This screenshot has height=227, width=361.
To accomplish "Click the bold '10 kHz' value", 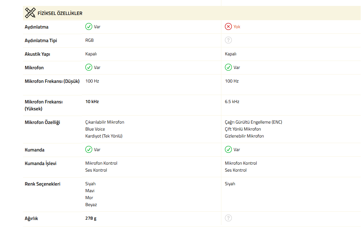I will [92, 102].
